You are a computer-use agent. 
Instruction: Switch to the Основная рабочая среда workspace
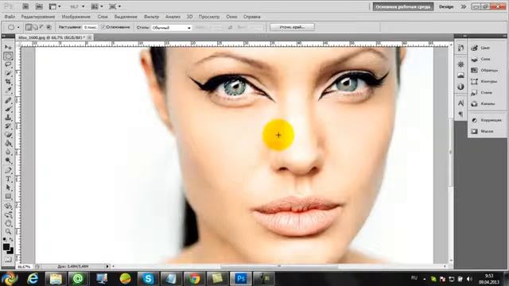tap(403, 6)
